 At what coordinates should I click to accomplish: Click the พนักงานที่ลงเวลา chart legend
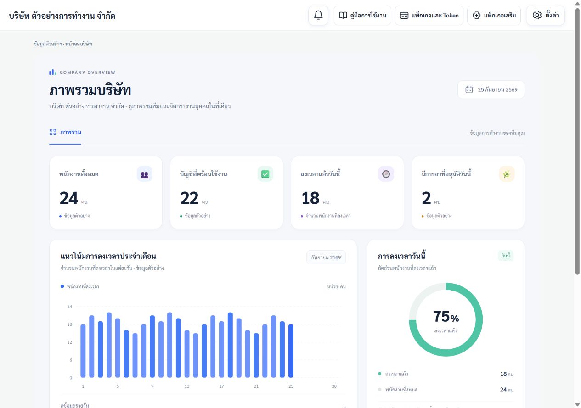tap(80, 286)
